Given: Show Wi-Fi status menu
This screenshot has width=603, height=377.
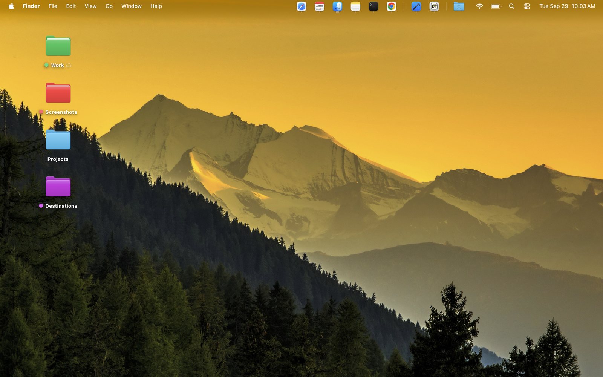Looking at the screenshot, I should coord(479,6).
